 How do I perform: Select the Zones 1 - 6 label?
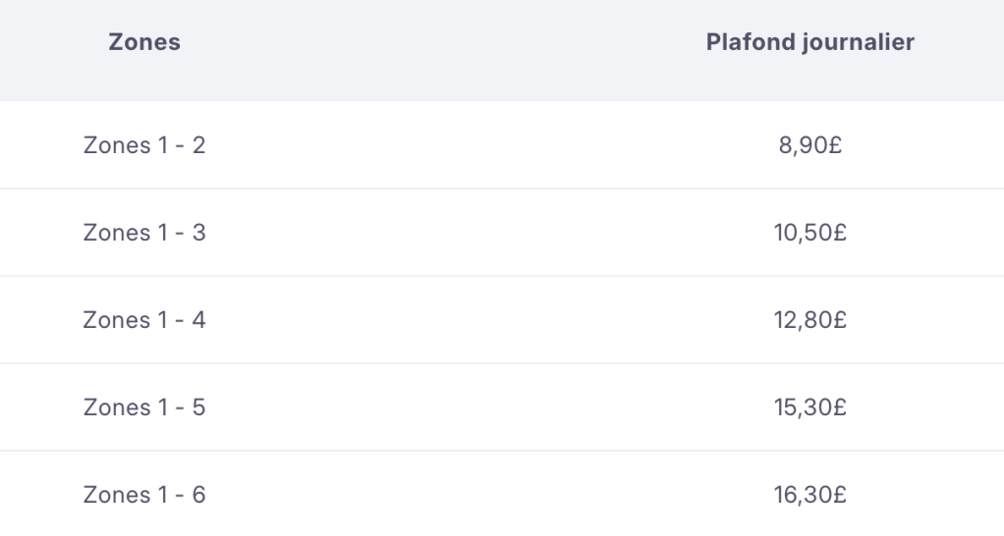tap(143, 494)
